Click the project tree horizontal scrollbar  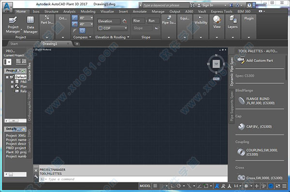tap(15, 121)
